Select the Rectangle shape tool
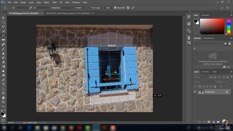233x131 pixels. [3, 93]
